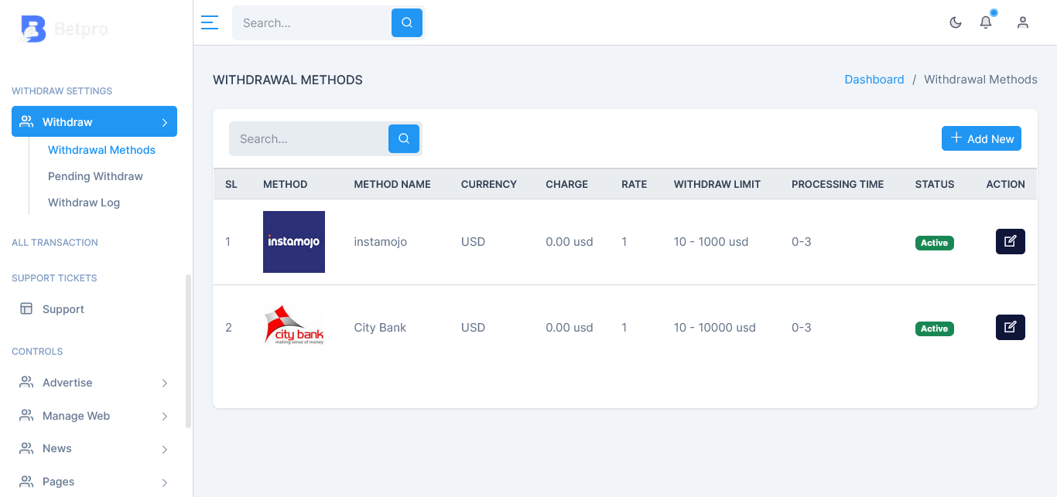Viewport: 1057px width, 497px height.
Task: Click the Betpro logo icon
Action: click(32, 29)
